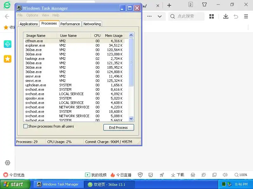Click the window split icon in status bar
253x189 pixels.
(214, 175)
